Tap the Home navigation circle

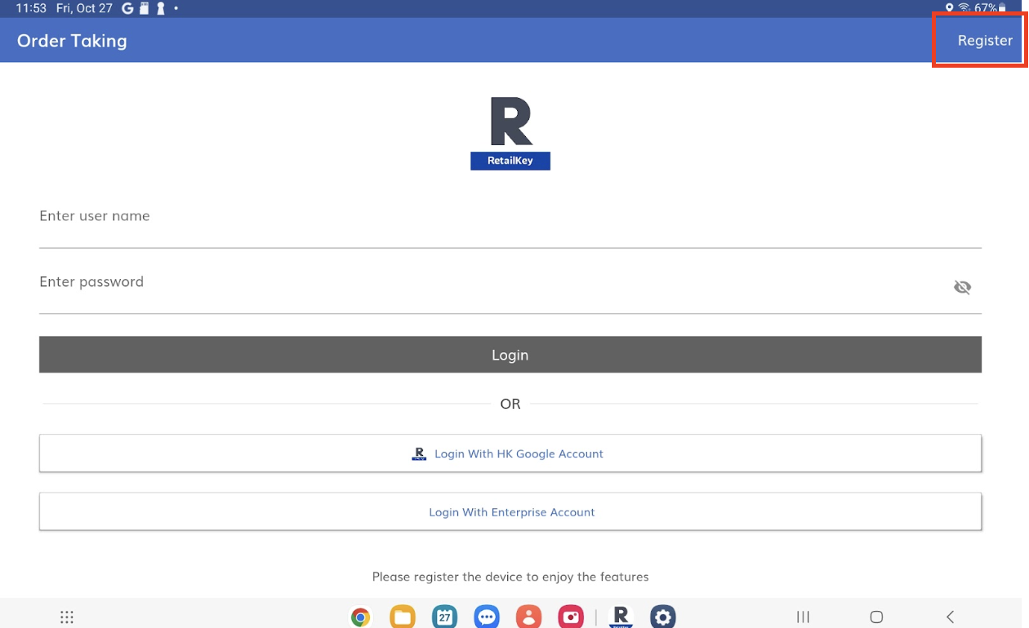coord(875,617)
